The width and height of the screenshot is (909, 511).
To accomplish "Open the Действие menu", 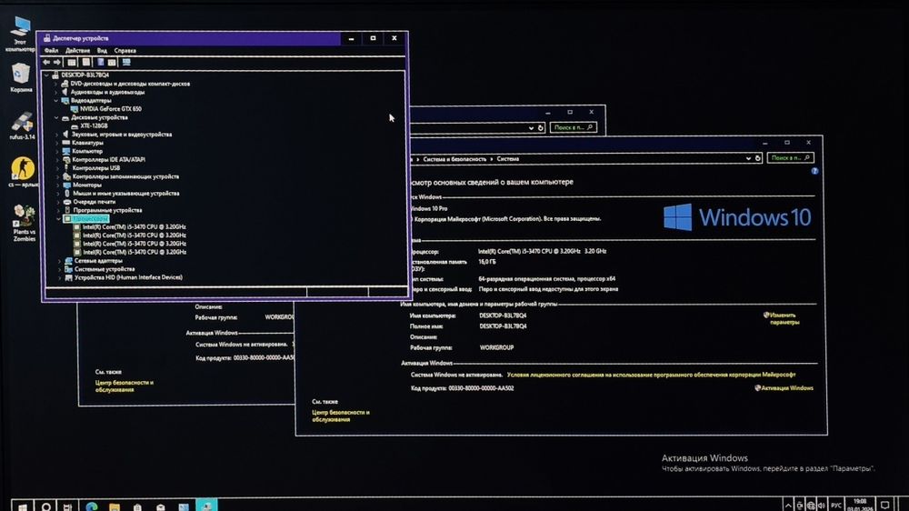I will (x=77, y=51).
